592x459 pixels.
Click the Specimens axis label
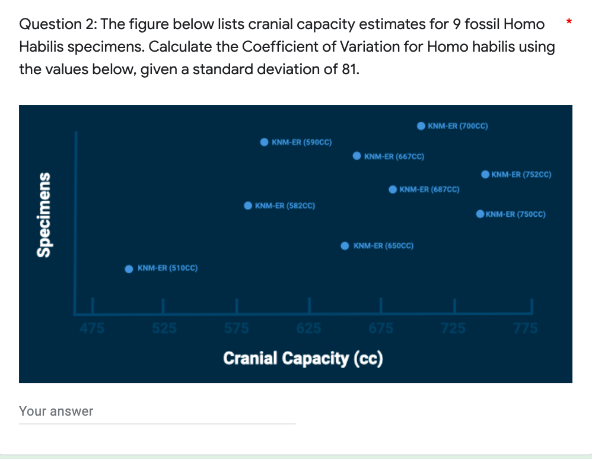(x=44, y=214)
